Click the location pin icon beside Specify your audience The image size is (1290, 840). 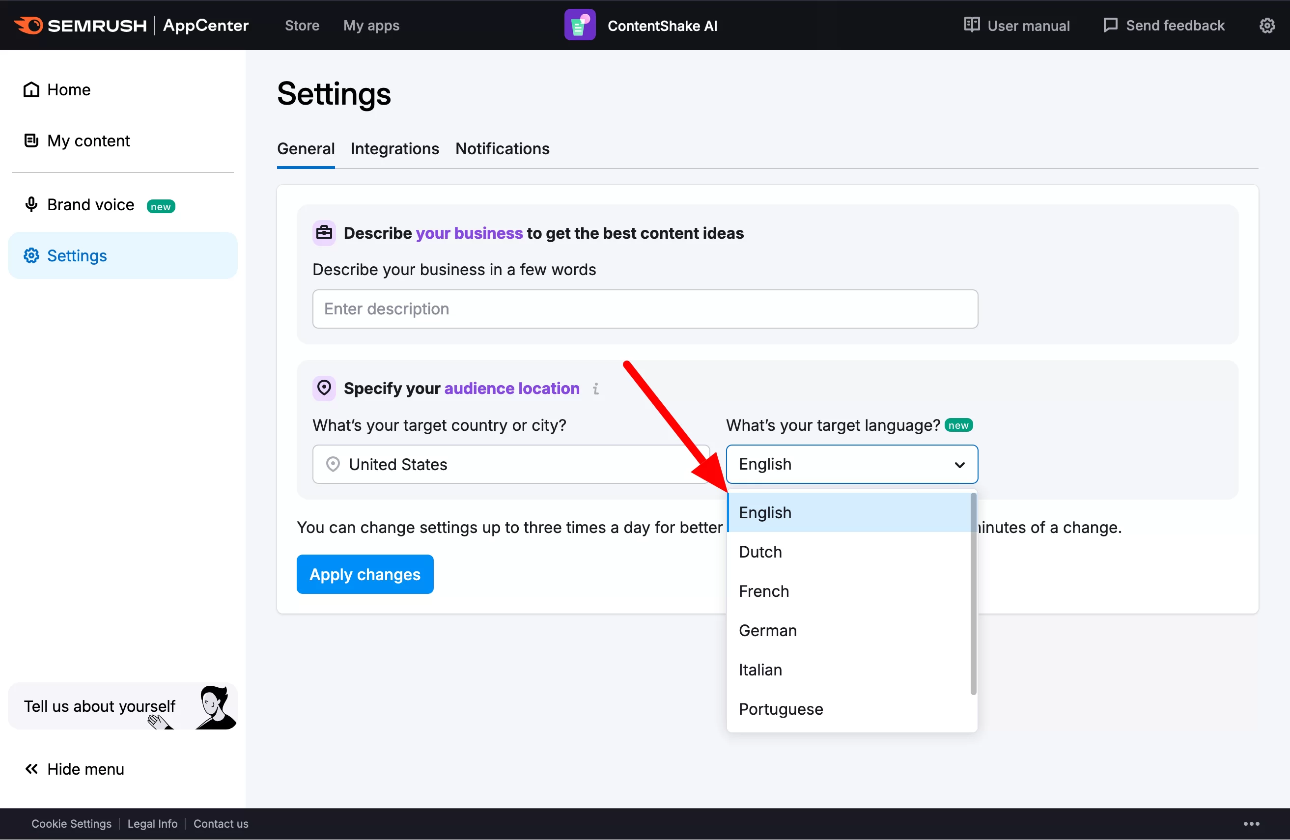click(324, 388)
